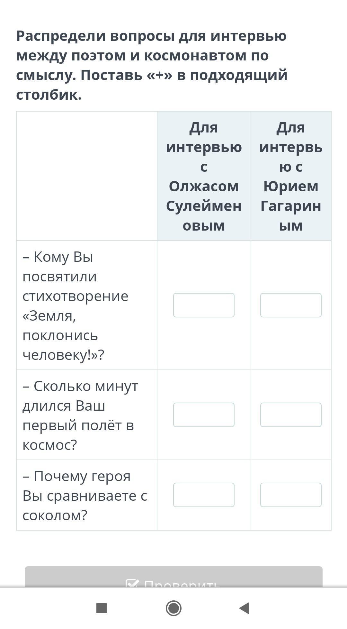Select Сулейменов field for соколом comparison question

(x=204, y=495)
